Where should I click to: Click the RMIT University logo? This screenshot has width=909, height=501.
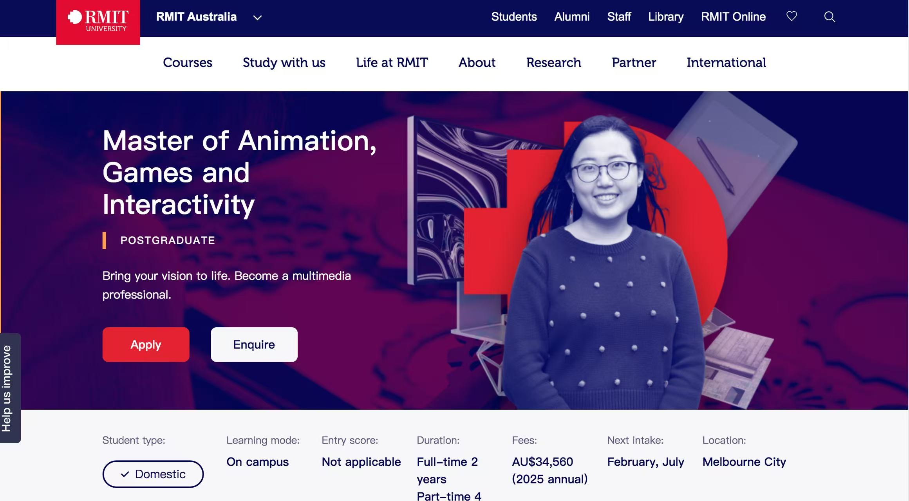(98, 22)
